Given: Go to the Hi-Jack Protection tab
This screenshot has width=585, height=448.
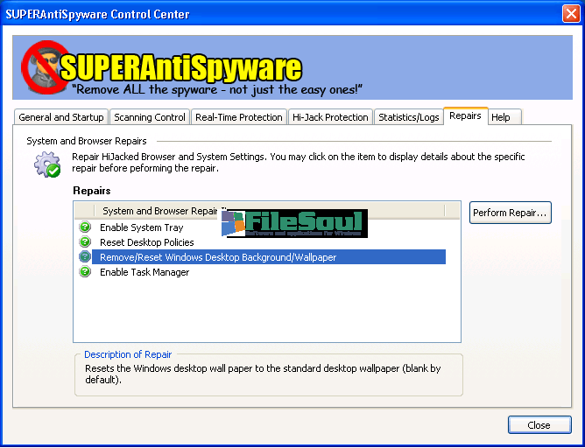Looking at the screenshot, I should pyautogui.click(x=330, y=117).
